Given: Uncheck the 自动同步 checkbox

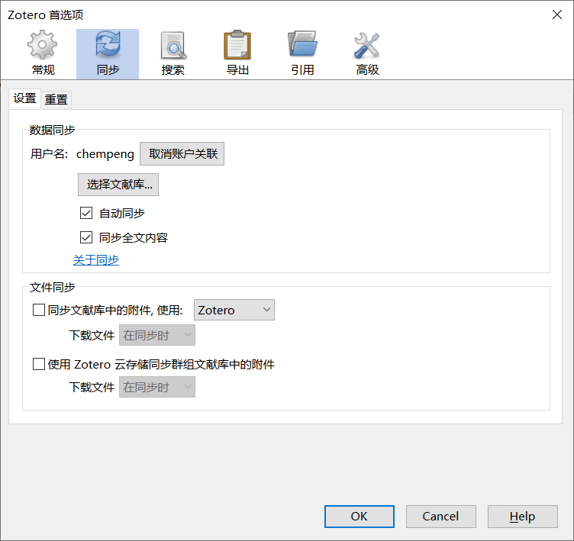Looking at the screenshot, I should point(86,213).
